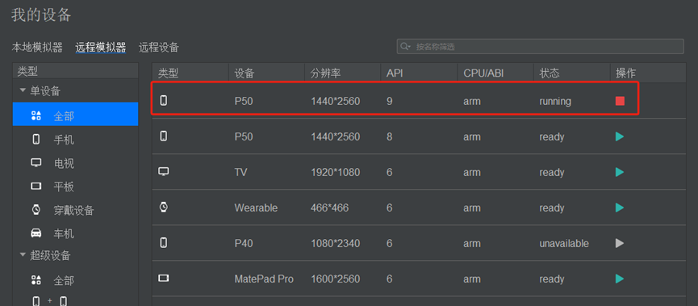Click the watch icon beside 穿戴设备
Screen dimensions: 698x306
[36, 209]
